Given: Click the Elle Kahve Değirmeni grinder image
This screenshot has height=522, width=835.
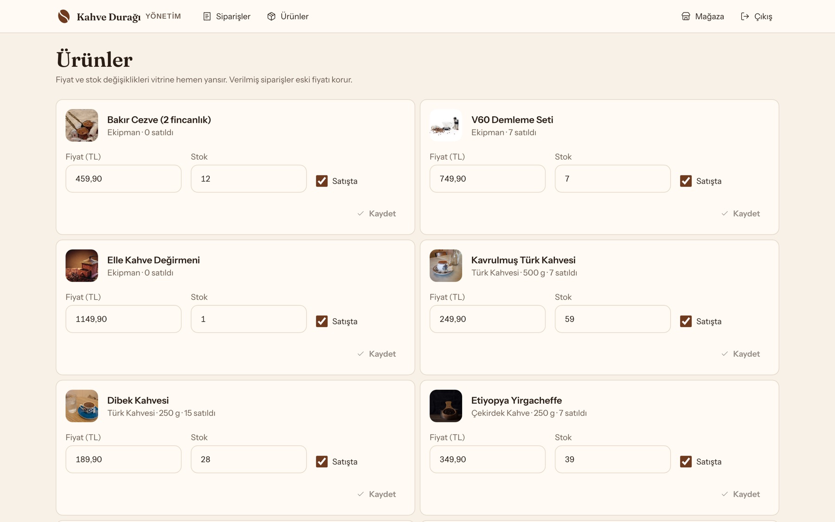Looking at the screenshot, I should click(82, 265).
